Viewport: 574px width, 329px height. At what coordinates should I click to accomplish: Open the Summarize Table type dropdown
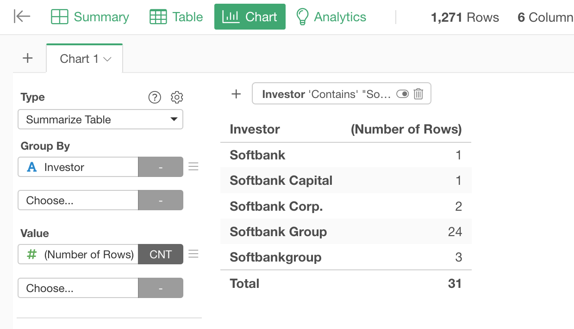pos(100,120)
